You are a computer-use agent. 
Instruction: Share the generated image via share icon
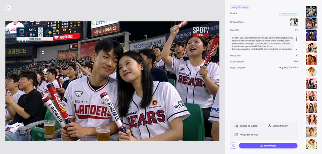tap(233, 146)
